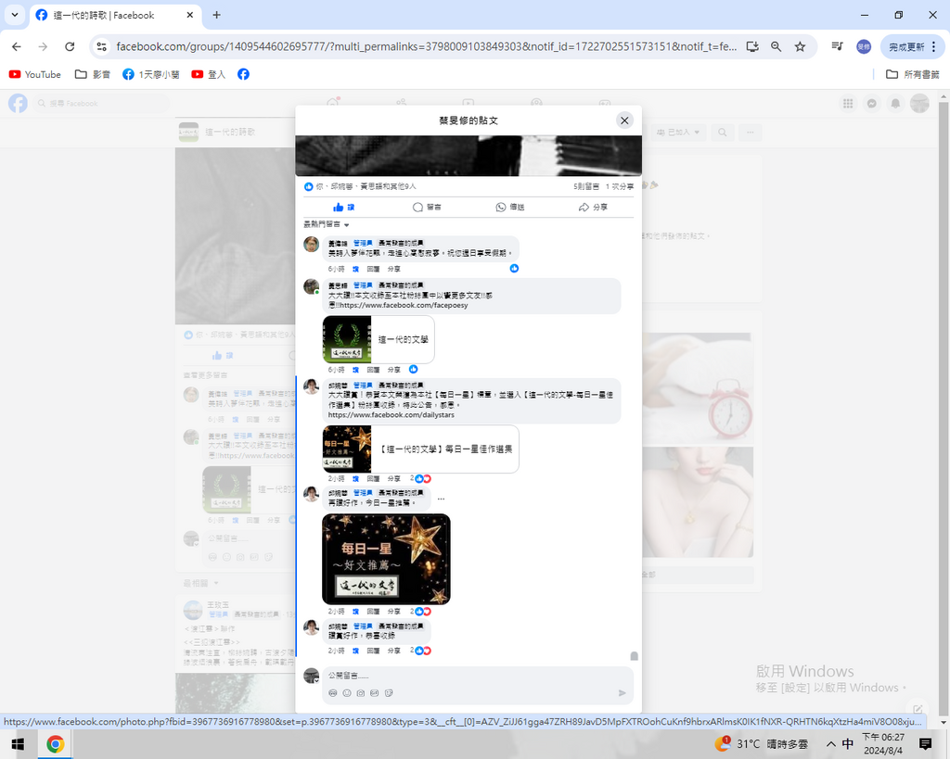This screenshot has height=759, width=950.
Task: Expand the 最熱門留言 comment sort dropdown
Action: click(x=327, y=224)
